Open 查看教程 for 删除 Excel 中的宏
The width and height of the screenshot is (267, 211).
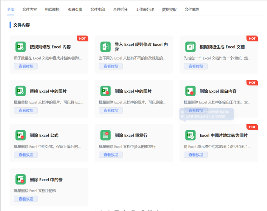coord(26,199)
